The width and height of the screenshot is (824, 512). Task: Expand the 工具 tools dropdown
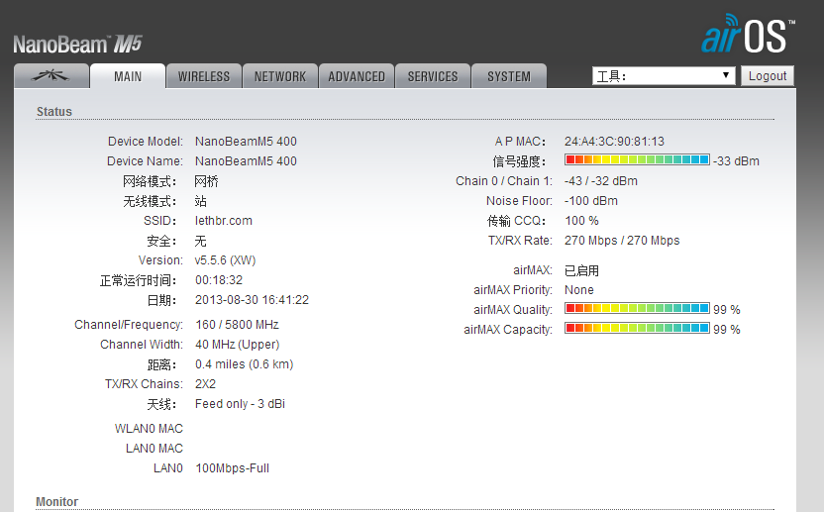click(664, 76)
